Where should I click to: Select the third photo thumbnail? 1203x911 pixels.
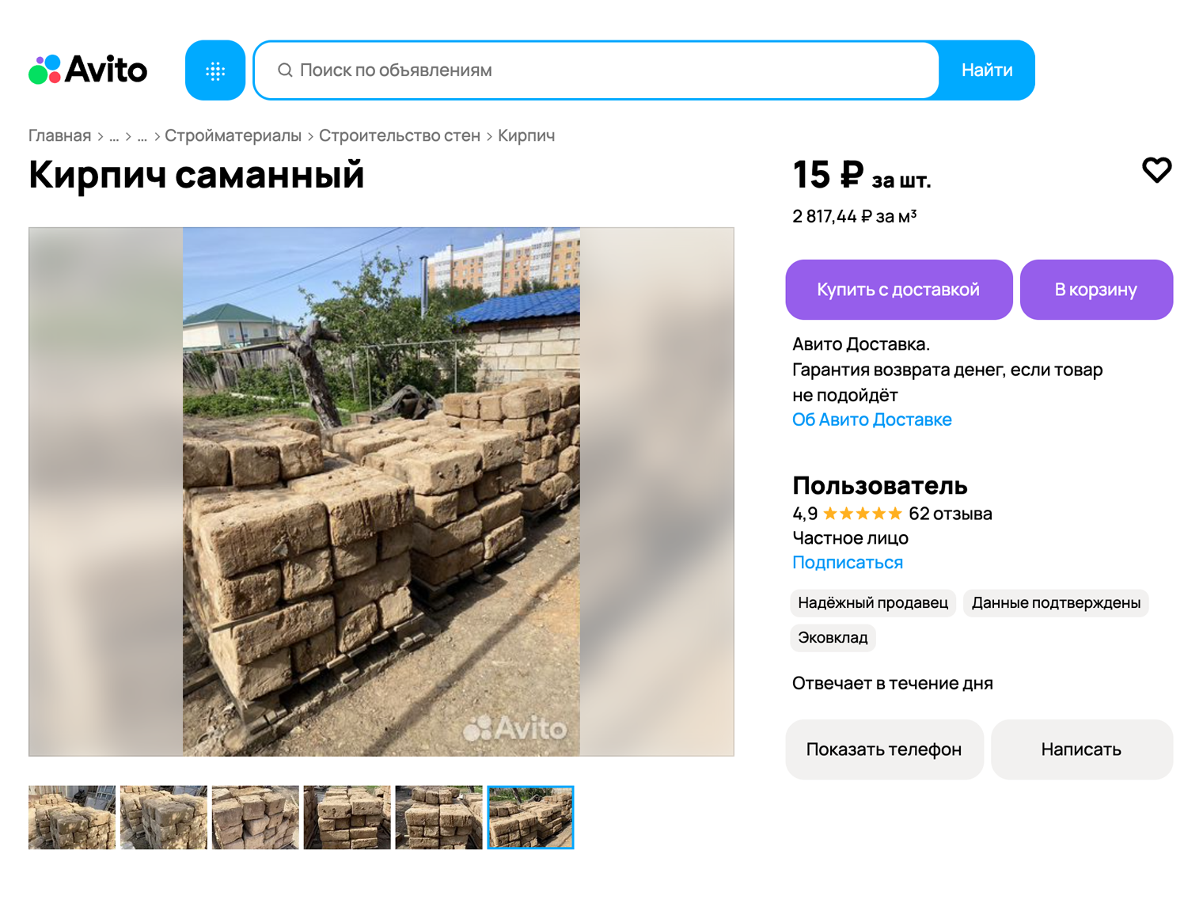pos(256,818)
